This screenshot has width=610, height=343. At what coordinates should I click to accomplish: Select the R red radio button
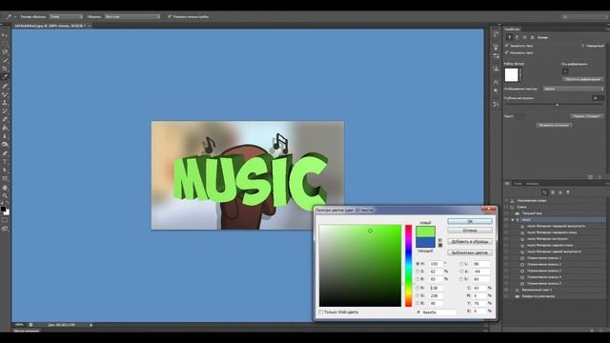(417, 288)
